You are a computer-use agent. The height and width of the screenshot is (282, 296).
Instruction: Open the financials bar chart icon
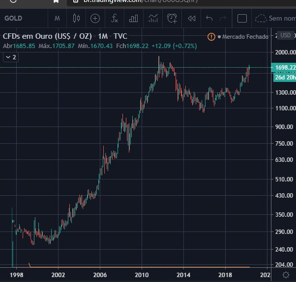coord(133,19)
